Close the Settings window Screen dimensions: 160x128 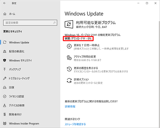[156, 3]
